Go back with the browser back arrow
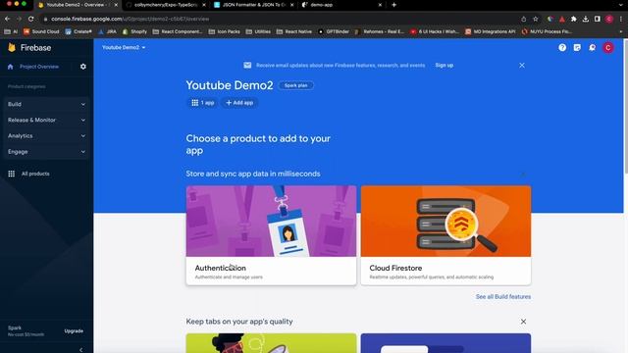 pos(7,19)
